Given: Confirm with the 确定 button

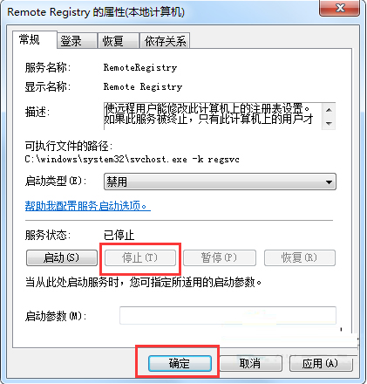Looking at the screenshot, I should coord(180,363).
